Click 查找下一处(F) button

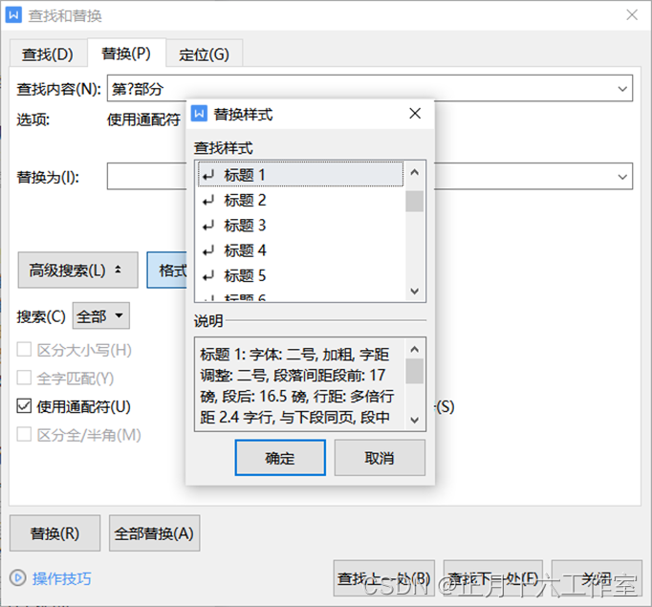[493, 578]
